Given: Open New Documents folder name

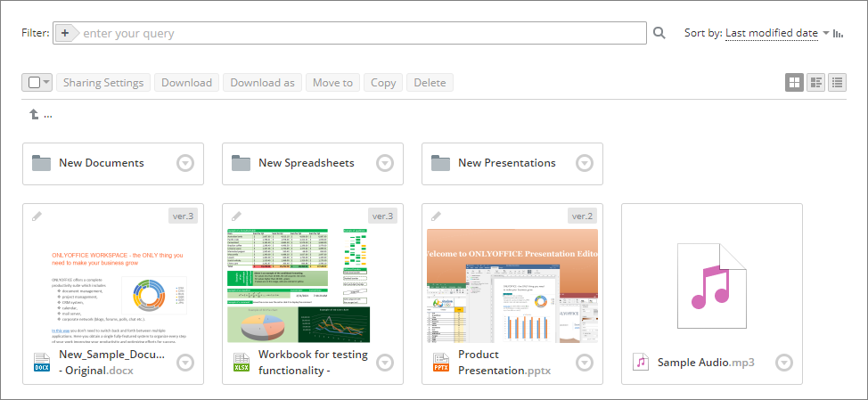Looking at the screenshot, I should coord(102,163).
